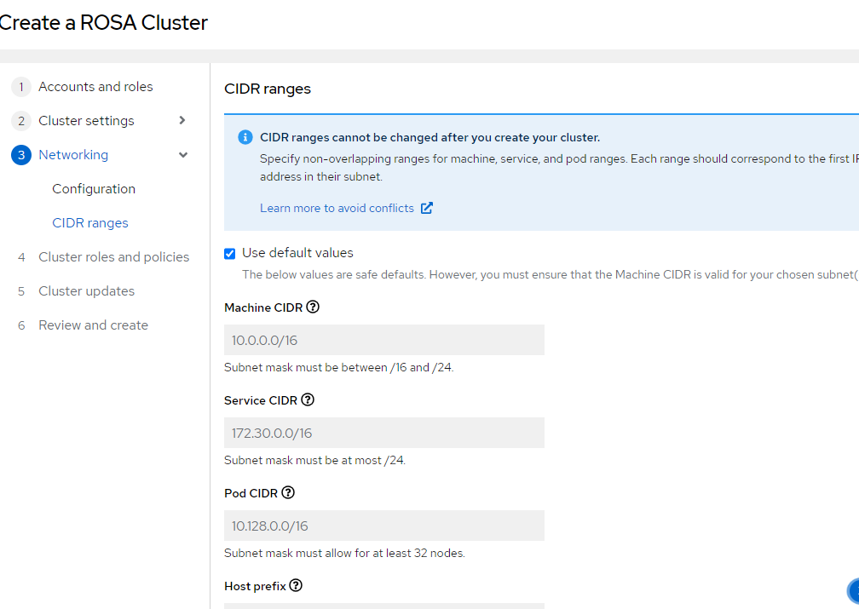859x609 pixels.
Task: Open Service CIDR help icon
Action: 308,399
